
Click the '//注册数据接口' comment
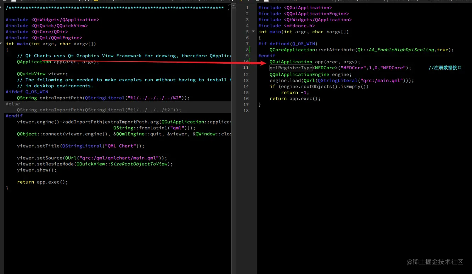tap(445, 68)
